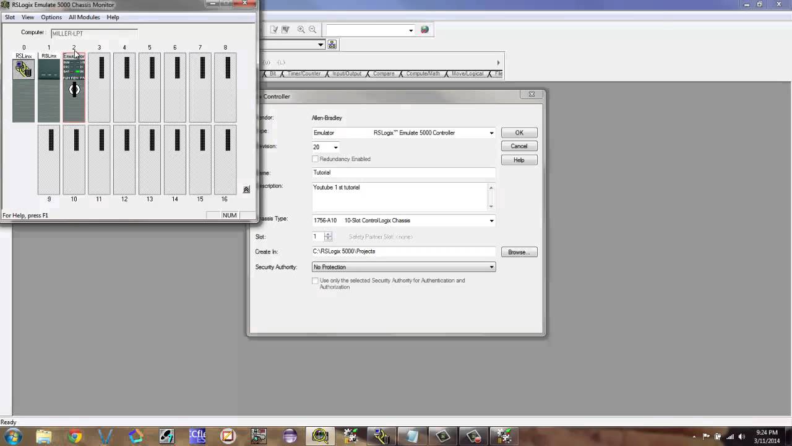Image resolution: width=792 pixels, height=446 pixels.
Task: Click the Help button in controller dialog
Action: coord(519,160)
